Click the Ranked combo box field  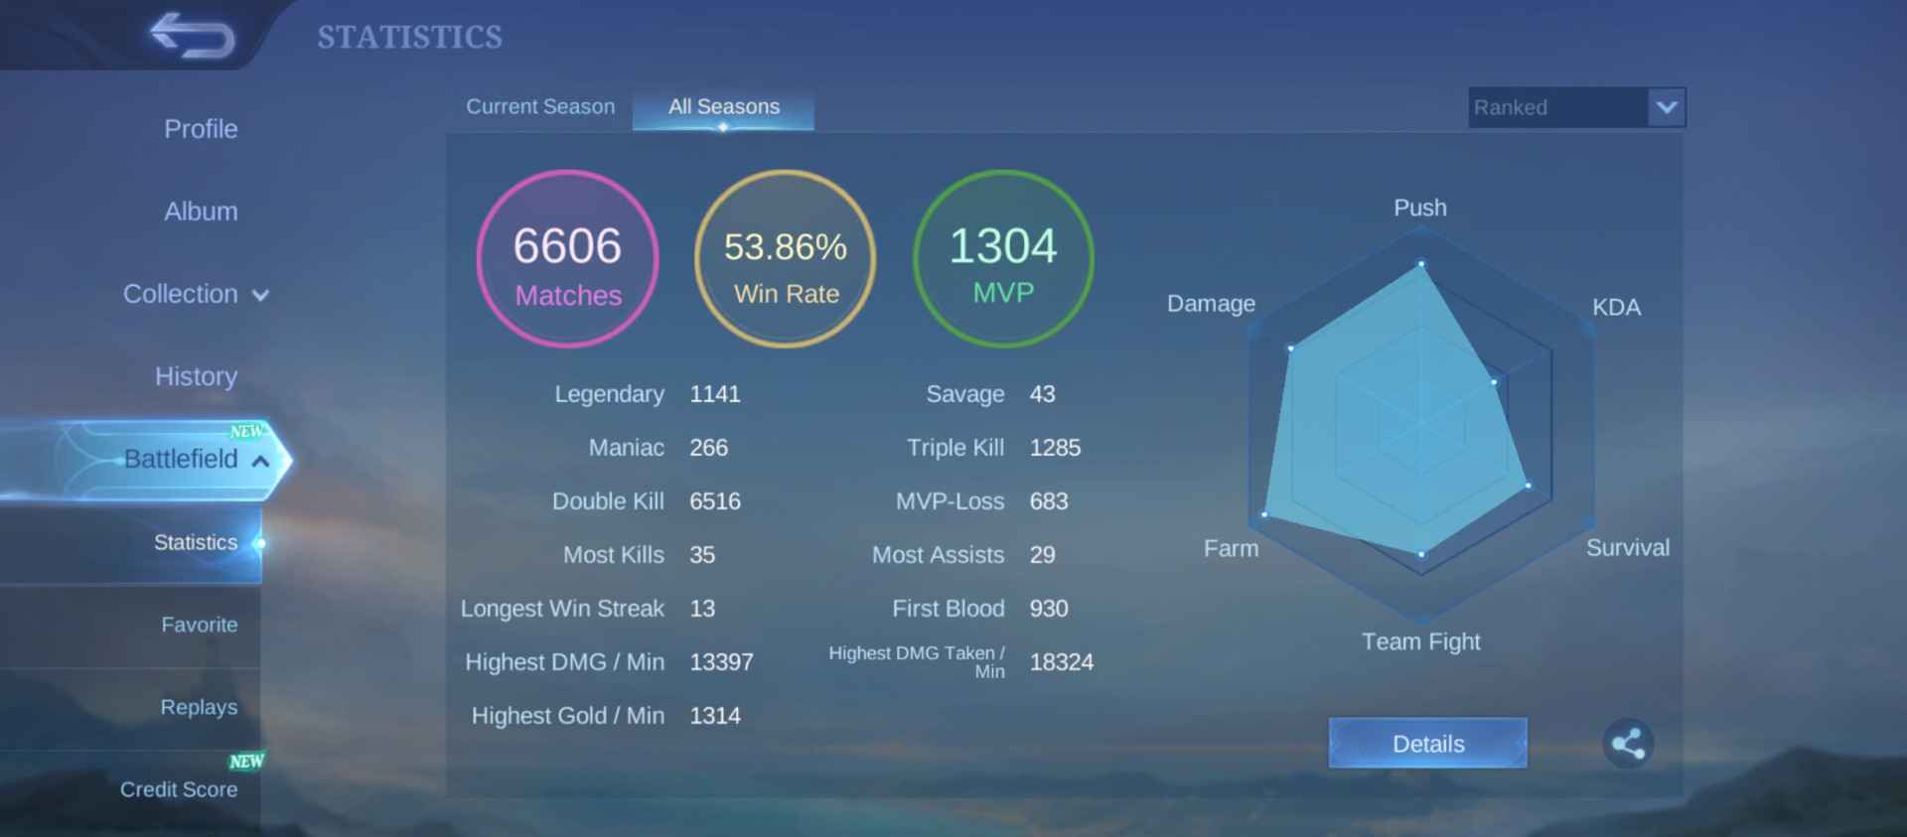click(x=1577, y=107)
